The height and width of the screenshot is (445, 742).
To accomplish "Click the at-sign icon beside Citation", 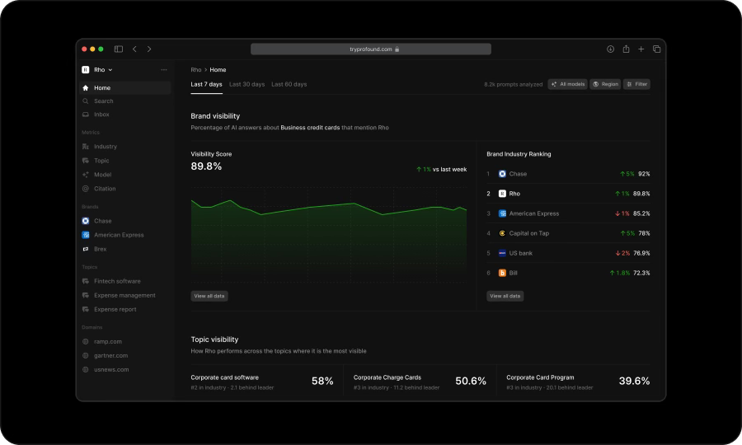I will click(x=86, y=189).
